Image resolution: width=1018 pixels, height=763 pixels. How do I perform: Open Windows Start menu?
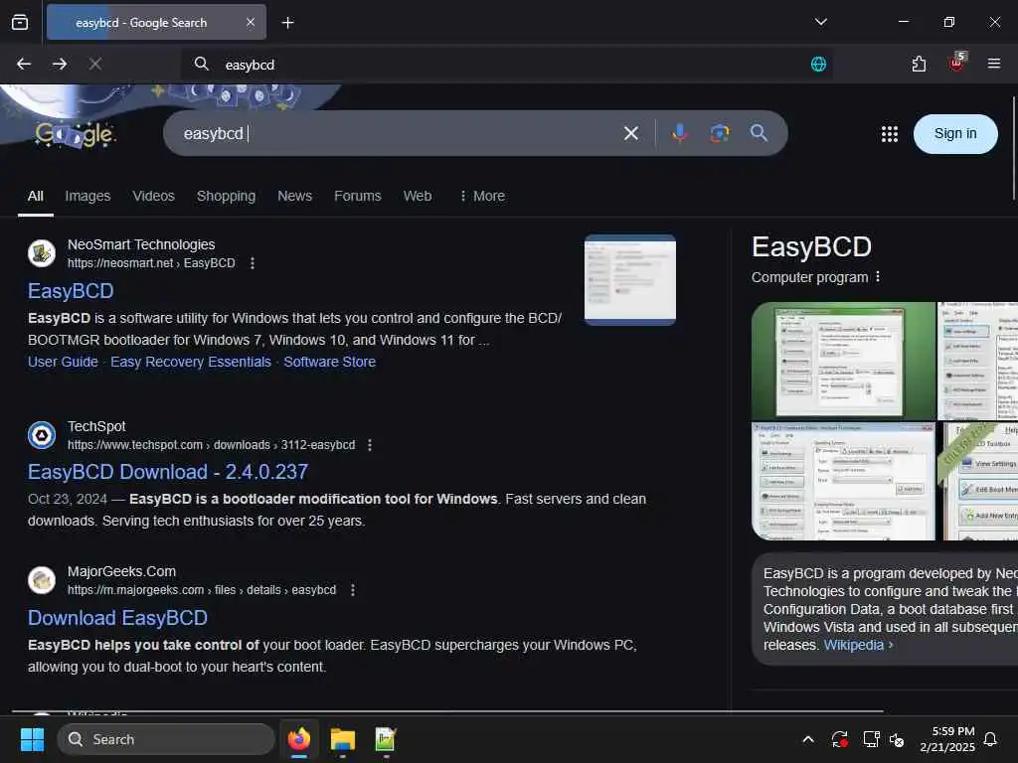[x=32, y=739]
